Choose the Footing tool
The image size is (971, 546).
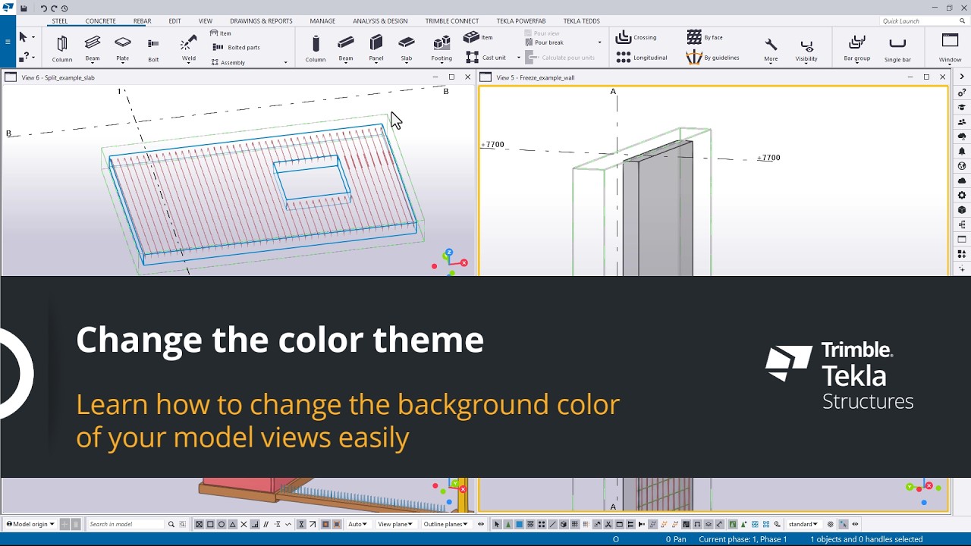[442, 49]
